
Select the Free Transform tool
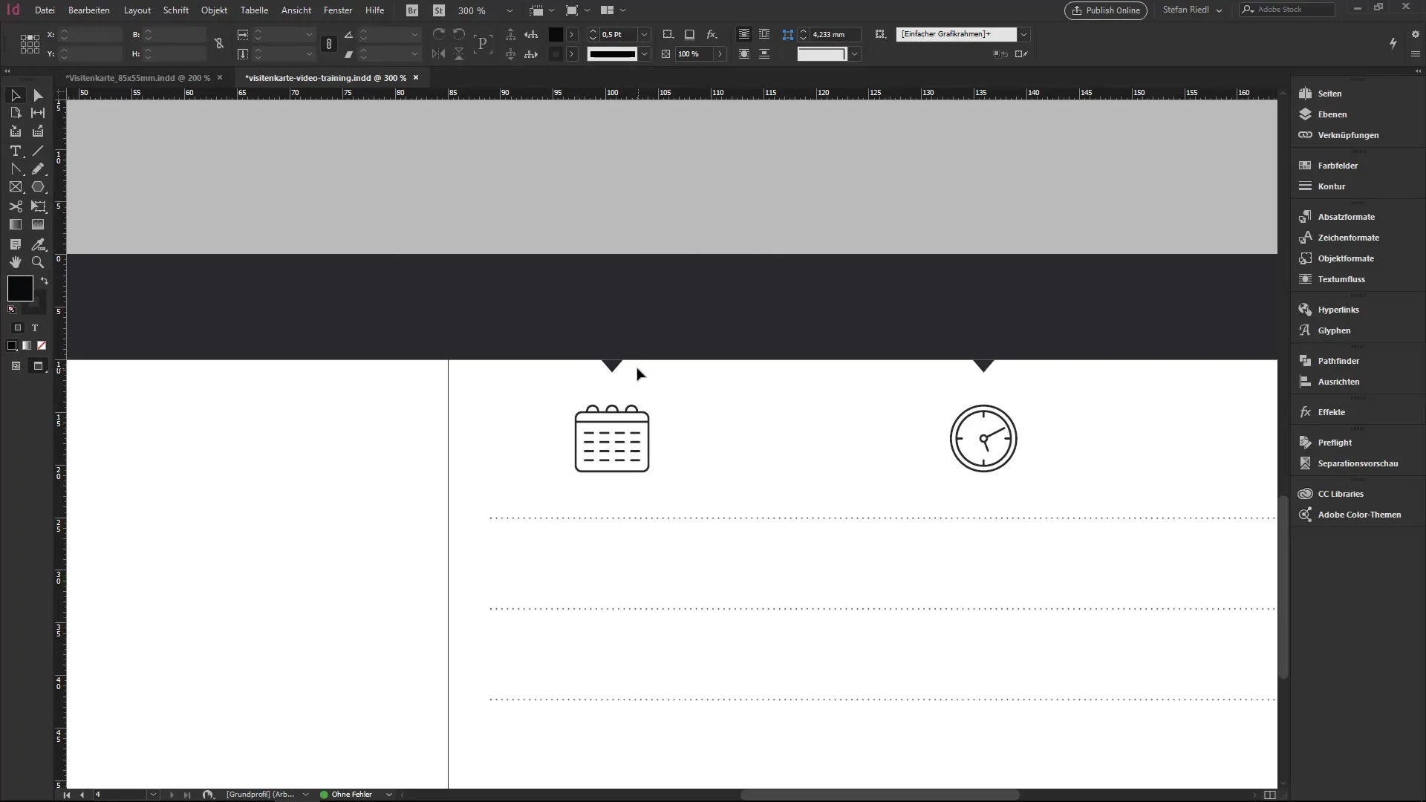(x=38, y=206)
